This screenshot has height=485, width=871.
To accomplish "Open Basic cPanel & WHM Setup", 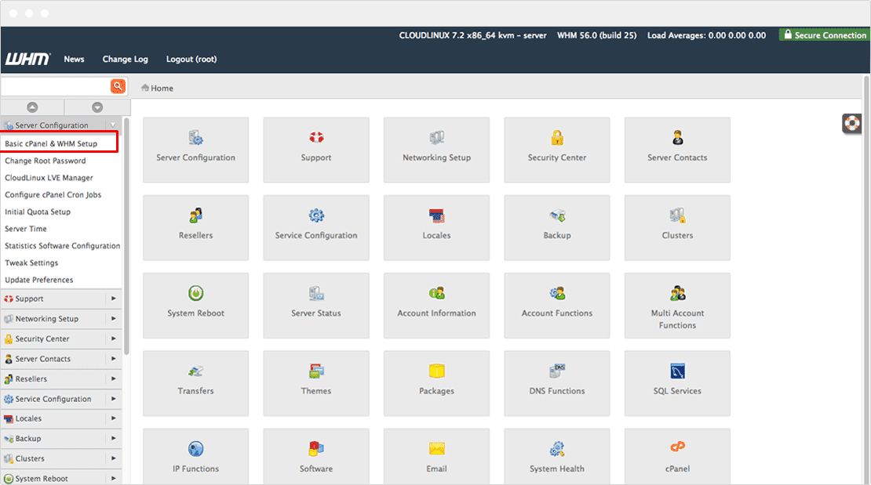I will click(51, 143).
